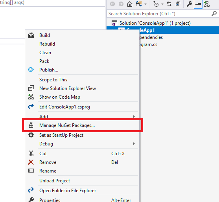The image size is (219, 202).
Task: Click the Build icon in the context menu
Action: point(31,35)
